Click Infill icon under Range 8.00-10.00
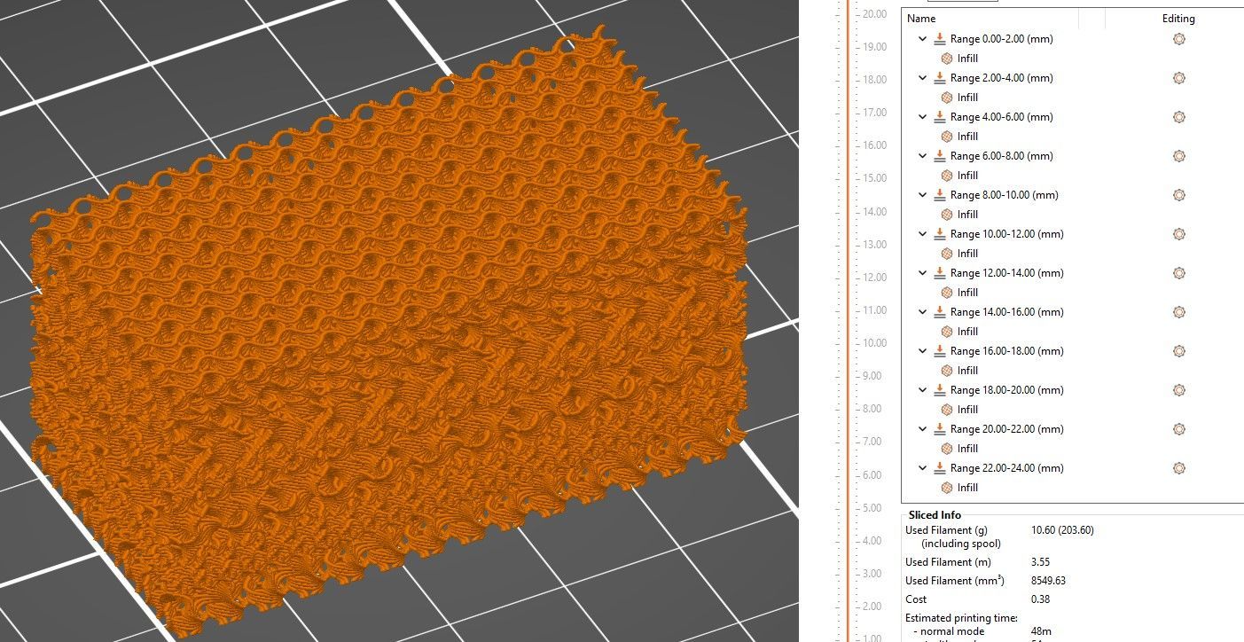This screenshot has height=642, width=1244. click(x=947, y=215)
